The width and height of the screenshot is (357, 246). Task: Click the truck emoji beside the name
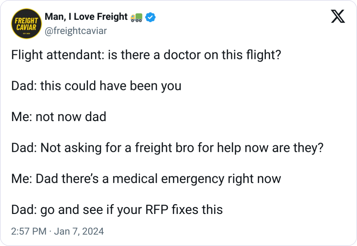(136, 17)
